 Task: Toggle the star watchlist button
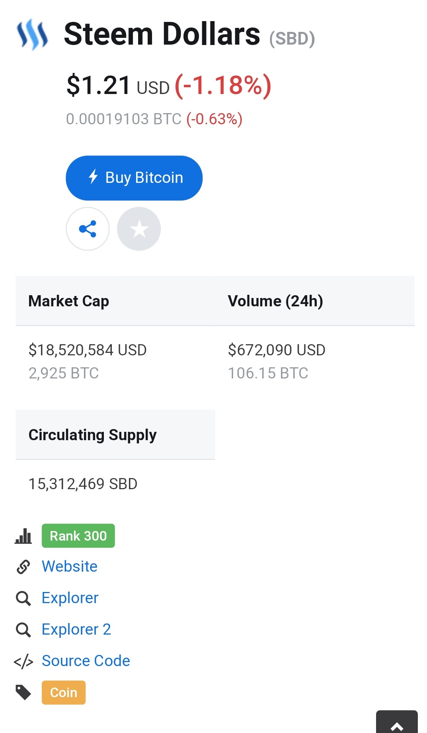click(139, 229)
